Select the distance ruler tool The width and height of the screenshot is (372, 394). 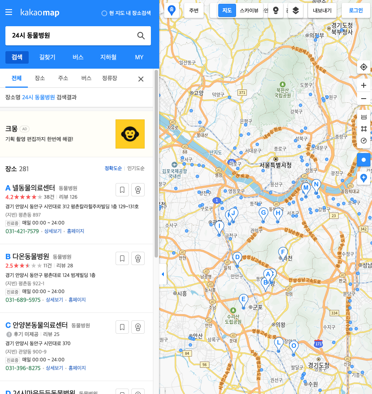tap(364, 117)
